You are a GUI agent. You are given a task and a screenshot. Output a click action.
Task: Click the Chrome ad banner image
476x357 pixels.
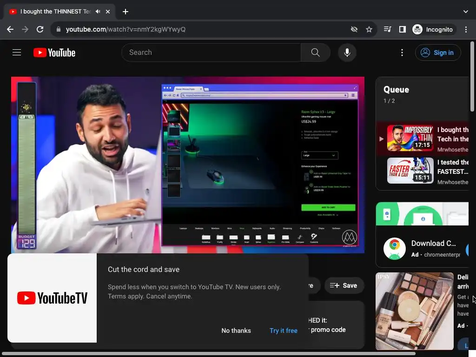tap(422, 214)
